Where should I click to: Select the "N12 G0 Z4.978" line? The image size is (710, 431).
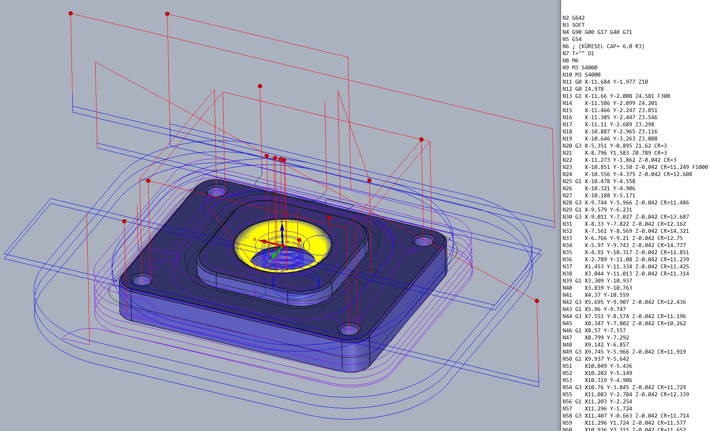coord(583,89)
